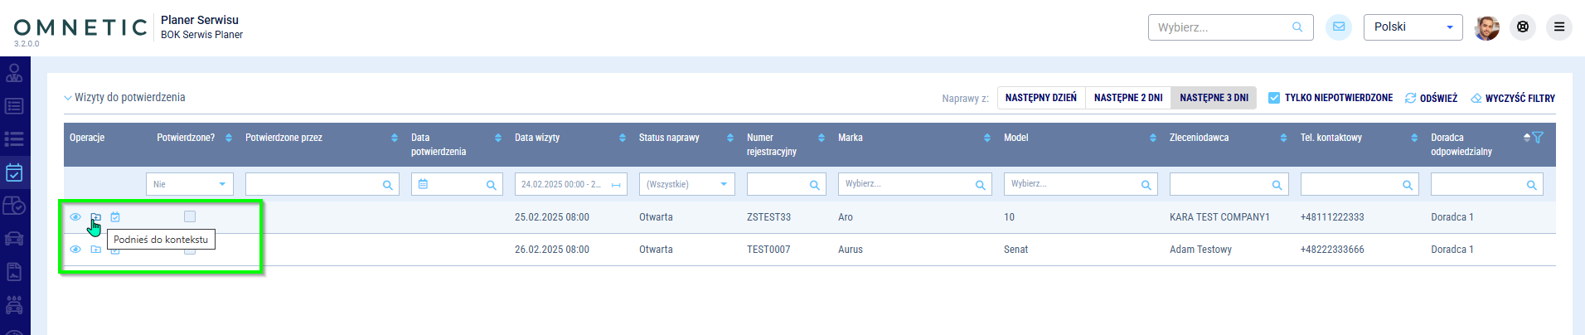The height and width of the screenshot is (335, 1585).
Task: Open the Polski language dropdown
Action: (x=1413, y=27)
